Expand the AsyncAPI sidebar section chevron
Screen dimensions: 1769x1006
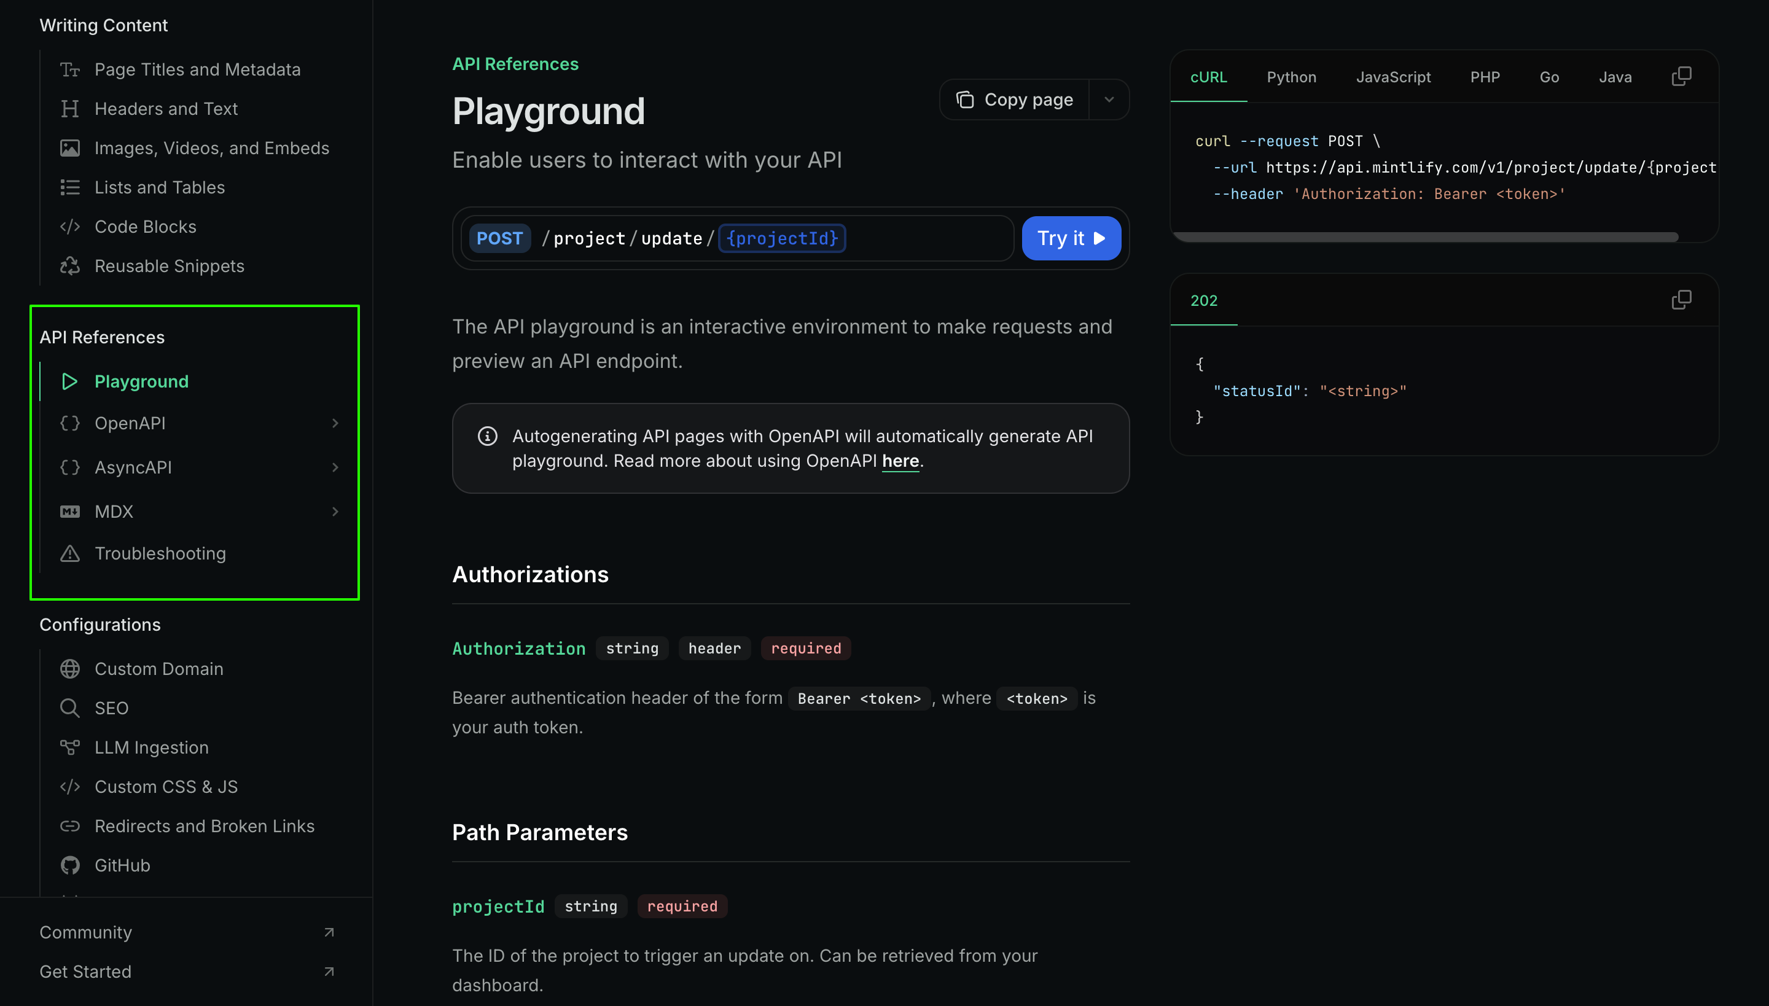(335, 467)
